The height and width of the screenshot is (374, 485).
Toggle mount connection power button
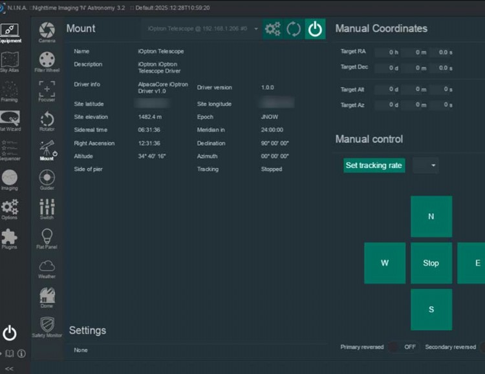pos(315,29)
